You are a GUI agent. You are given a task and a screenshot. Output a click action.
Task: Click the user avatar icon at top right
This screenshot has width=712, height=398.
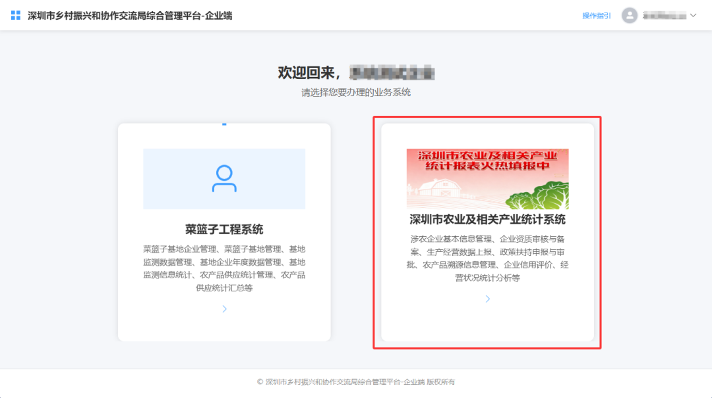point(630,14)
